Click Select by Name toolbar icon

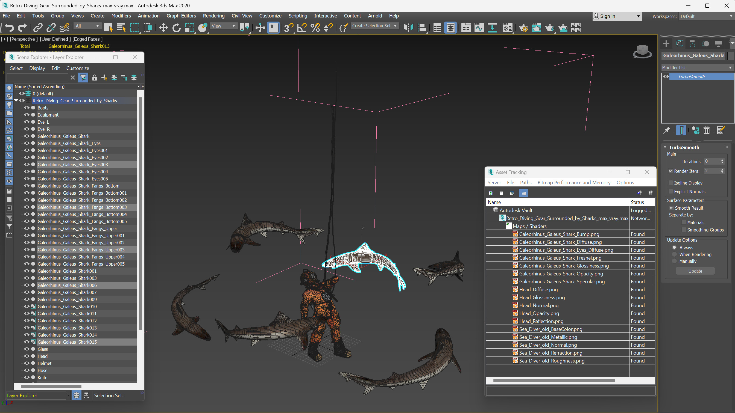121,28
